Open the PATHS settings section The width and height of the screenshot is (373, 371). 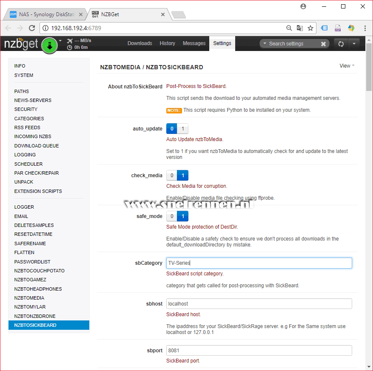(x=22, y=91)
